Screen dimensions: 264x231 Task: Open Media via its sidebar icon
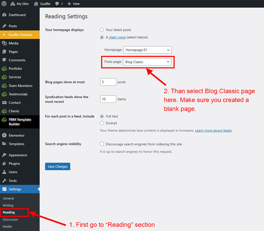point(4,43)
